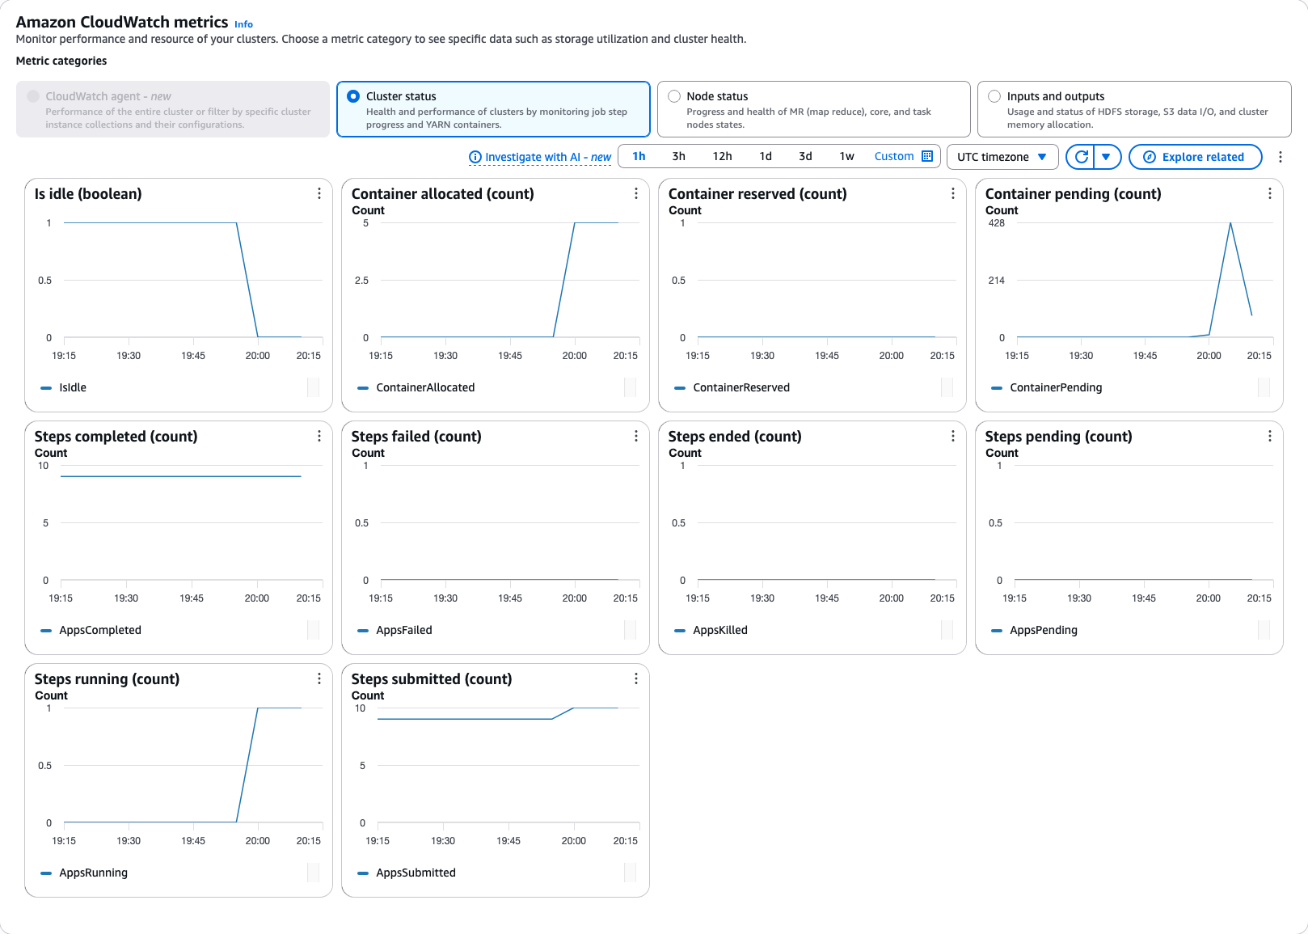This screenshot has width=1308, height=934.
Task: Open Investigate with AI link
Action: 540,157
